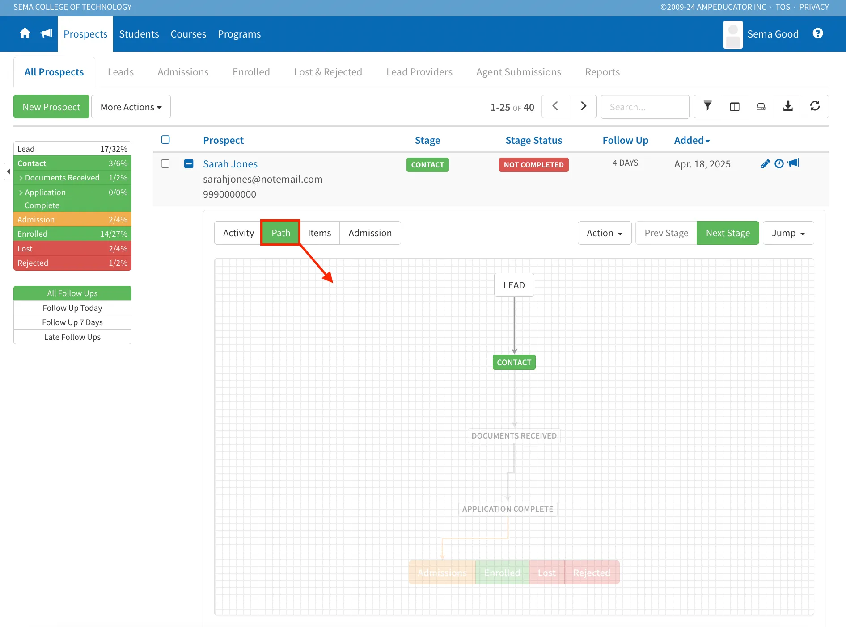This screenshot has height=627, width=846.
Task: Open the filter funnel icon
Action: pos(707,106)
